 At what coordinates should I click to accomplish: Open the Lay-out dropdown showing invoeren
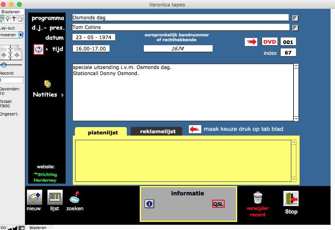(11, 35)
